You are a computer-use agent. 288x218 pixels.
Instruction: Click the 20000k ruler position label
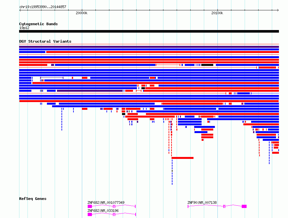pos(82,13)
